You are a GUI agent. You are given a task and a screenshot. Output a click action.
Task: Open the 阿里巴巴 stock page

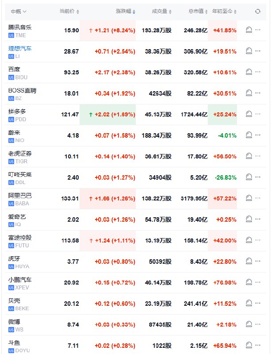click(20, 196)
